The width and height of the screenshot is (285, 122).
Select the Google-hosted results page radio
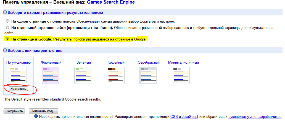[7, 39]
